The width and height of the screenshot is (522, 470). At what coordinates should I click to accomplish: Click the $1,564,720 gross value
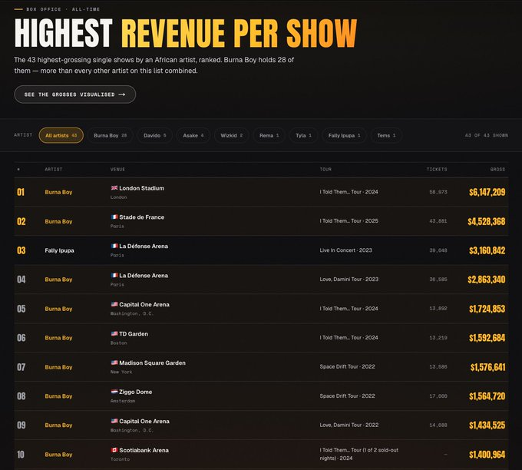pos(487,396)
